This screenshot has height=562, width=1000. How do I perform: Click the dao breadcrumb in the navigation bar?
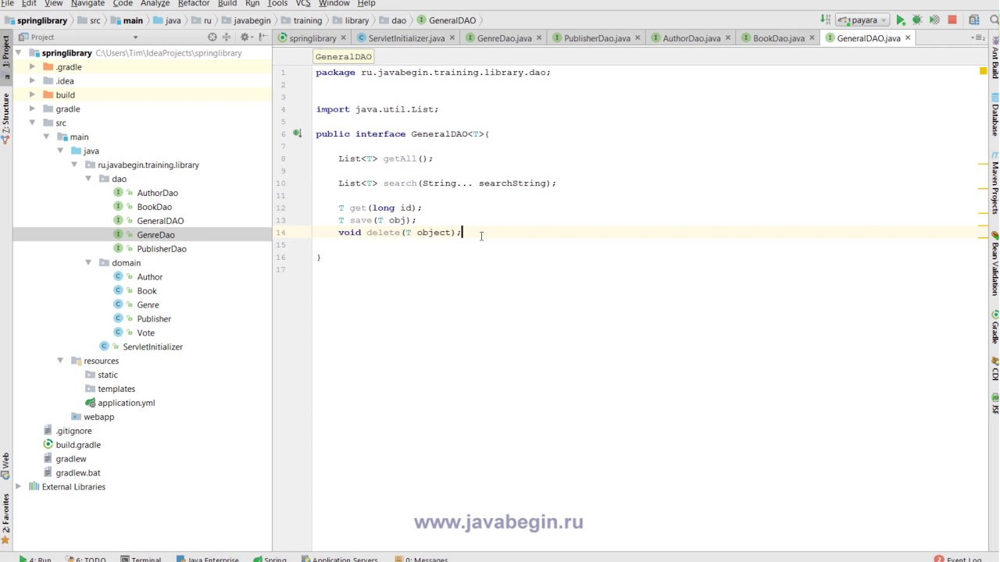click(x=393, y=20)
